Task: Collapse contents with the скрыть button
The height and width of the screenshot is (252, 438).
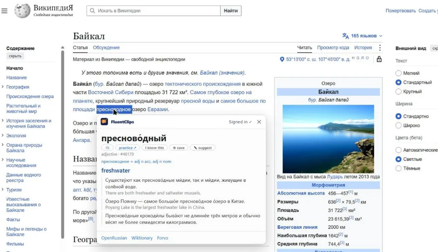Action: pos(15,56)
